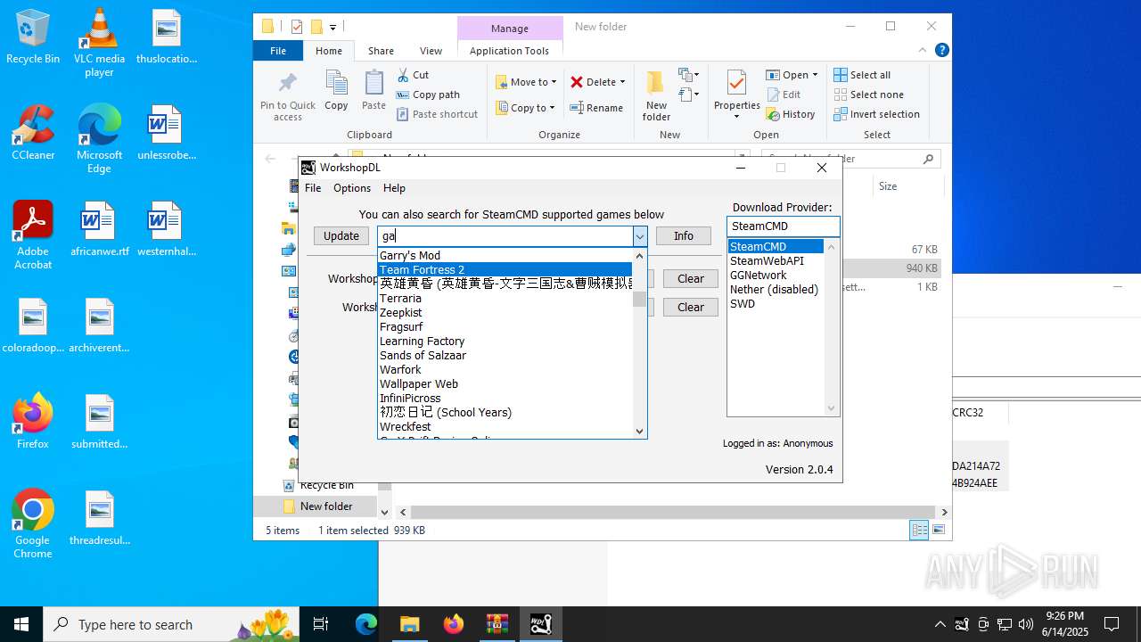
Task: Switch to Explorer Share tab
Action: pyautogui.click(x=381, y=51)
